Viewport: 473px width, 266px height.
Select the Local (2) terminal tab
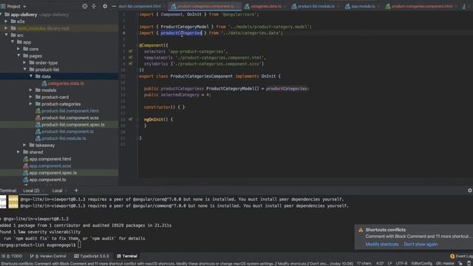tap(31, 191)
